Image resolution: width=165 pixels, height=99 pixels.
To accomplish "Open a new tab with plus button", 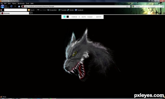I will [x=31, y=13].
